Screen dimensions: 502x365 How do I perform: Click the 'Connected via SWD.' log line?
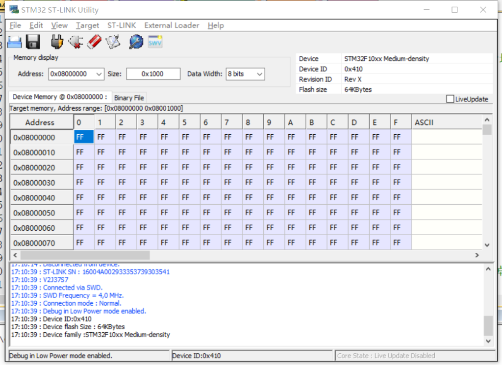click(57, 288)
